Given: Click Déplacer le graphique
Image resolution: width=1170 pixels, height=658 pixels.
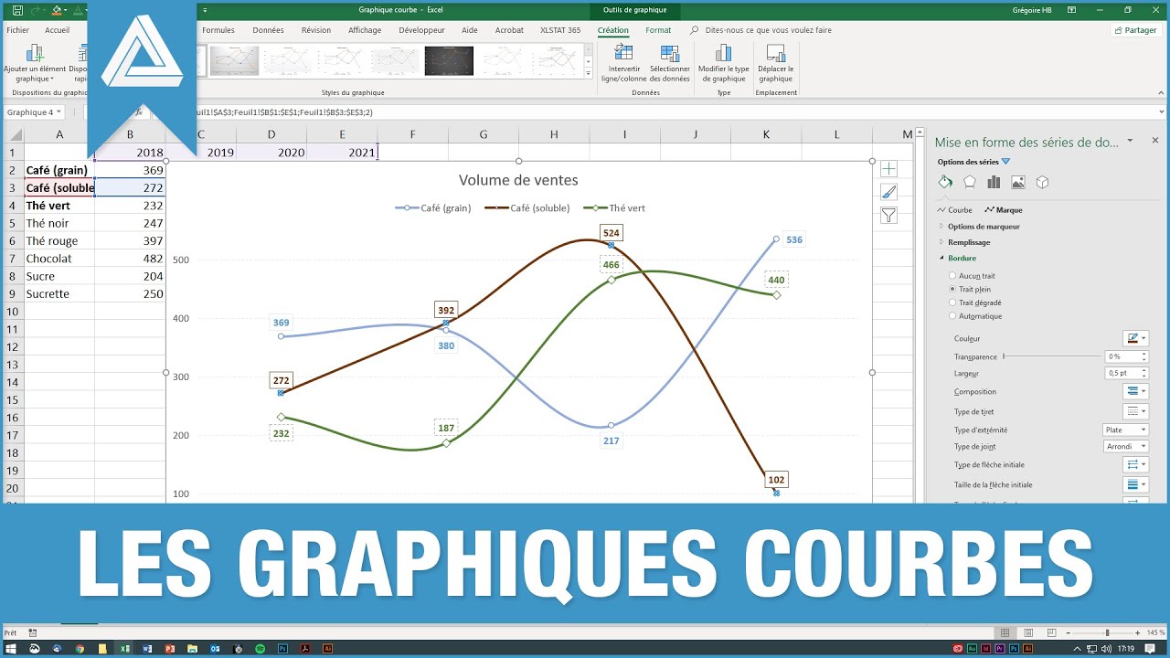Looking at the screenshot, I should [x=776, y=63].
